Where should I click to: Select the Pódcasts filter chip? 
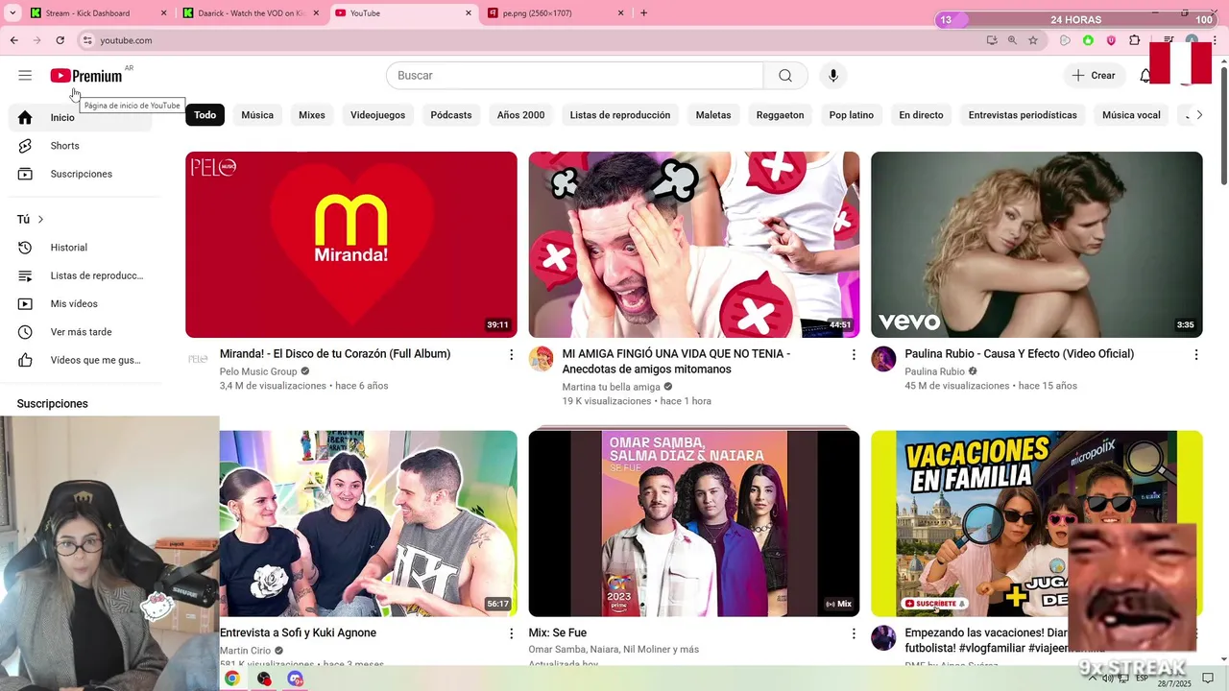(451, 115)
